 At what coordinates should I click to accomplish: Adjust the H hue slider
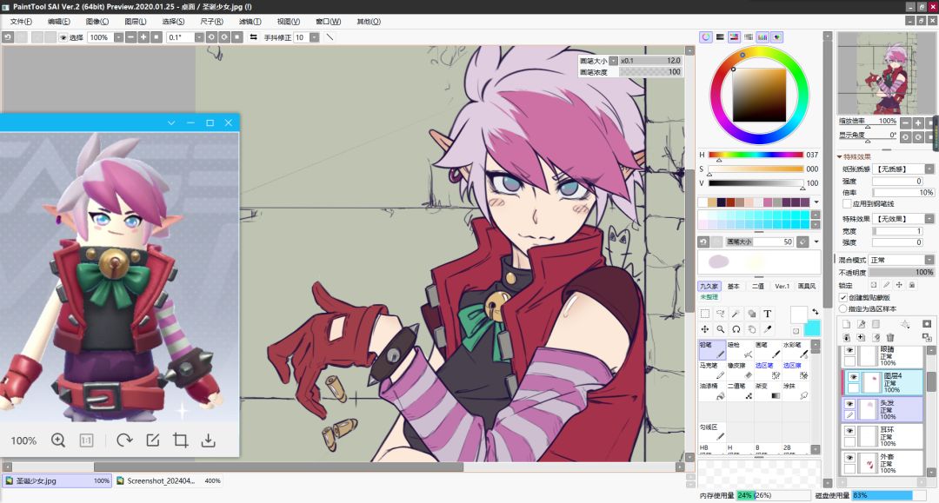pos(756,155)
